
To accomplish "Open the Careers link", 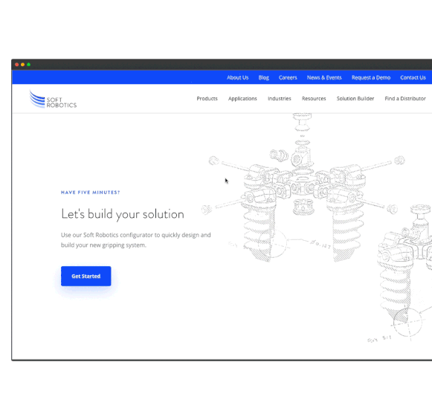I will (x=288, y=77).
